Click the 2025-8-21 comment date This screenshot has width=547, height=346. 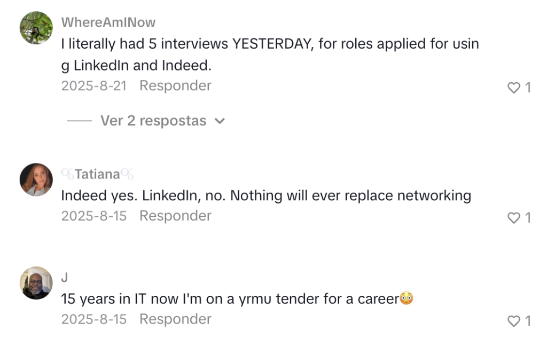tap(93, 85)
